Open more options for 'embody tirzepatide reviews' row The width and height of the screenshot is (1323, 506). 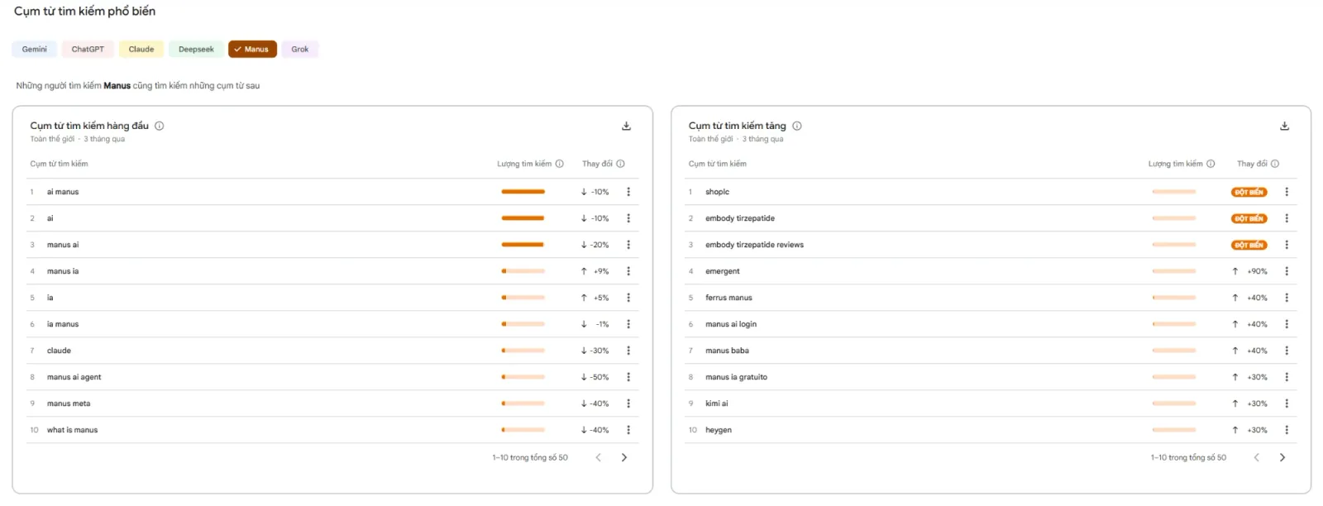click(1287, 245)
